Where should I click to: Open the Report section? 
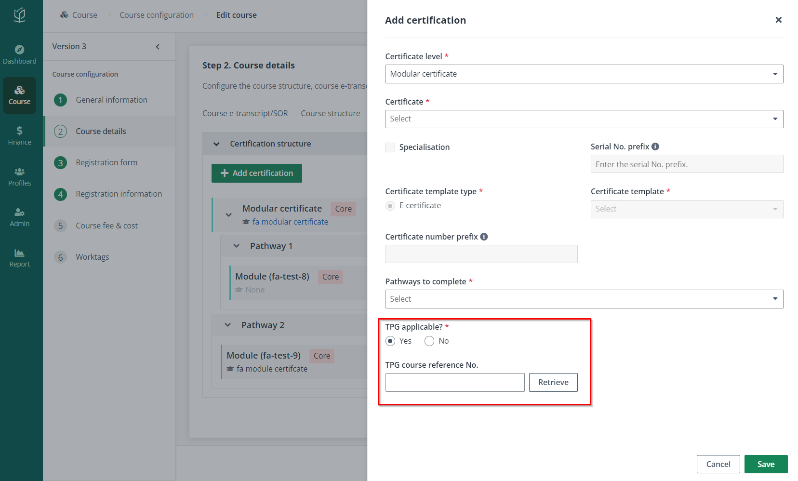[19, 258]
